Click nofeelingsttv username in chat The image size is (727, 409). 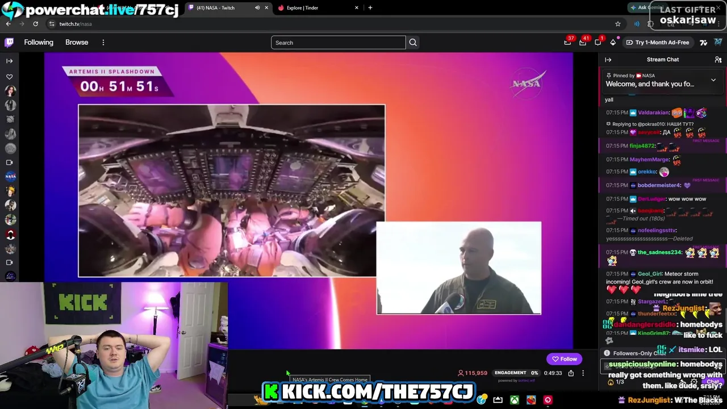[x=657, y=231]
